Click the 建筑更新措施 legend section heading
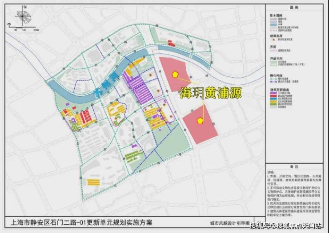Image resolution: width=329 pixels, height=233 pixels. click(x=279, y=90)
